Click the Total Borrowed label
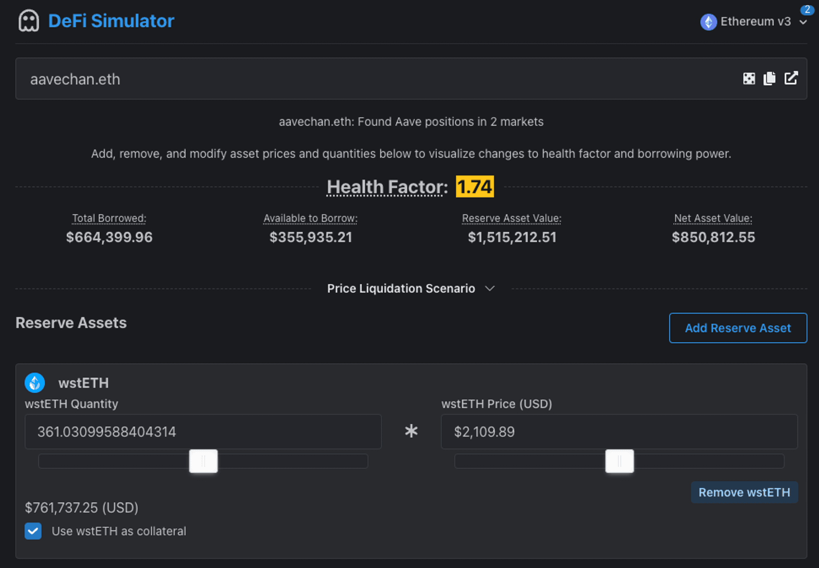 click(x=109, y=218)
